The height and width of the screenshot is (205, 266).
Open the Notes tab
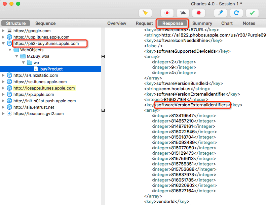[249, 23]
